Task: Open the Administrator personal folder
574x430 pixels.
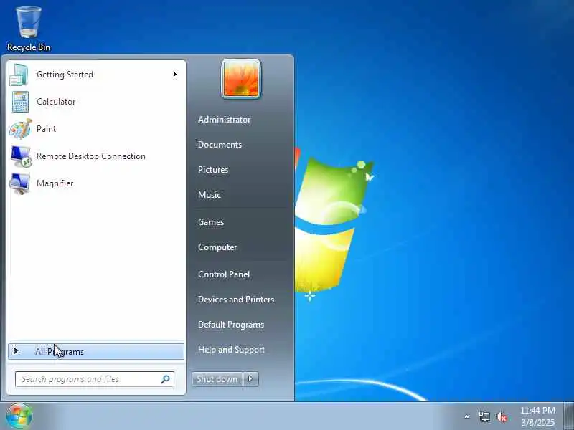Action: pyautogui.click(x=224, y=120)
